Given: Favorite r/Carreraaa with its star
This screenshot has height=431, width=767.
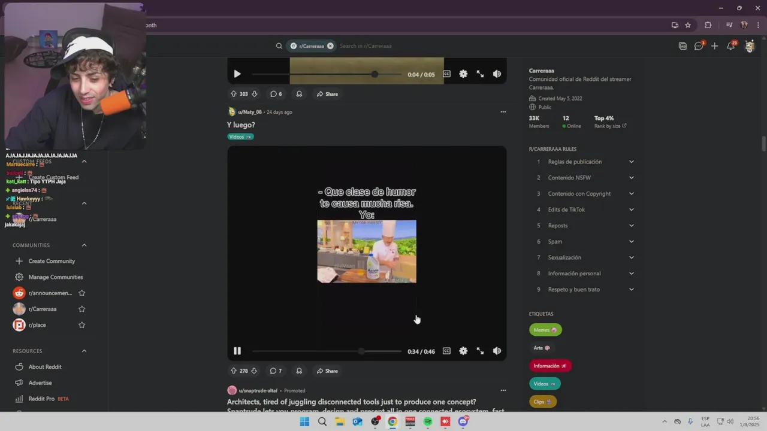Looking at the screenshot, I should (x=82, y=309).
